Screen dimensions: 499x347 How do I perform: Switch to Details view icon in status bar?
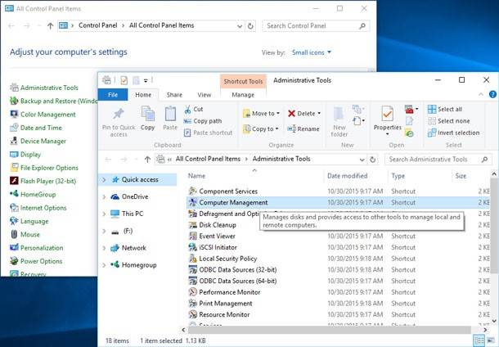tap(479, 340)
